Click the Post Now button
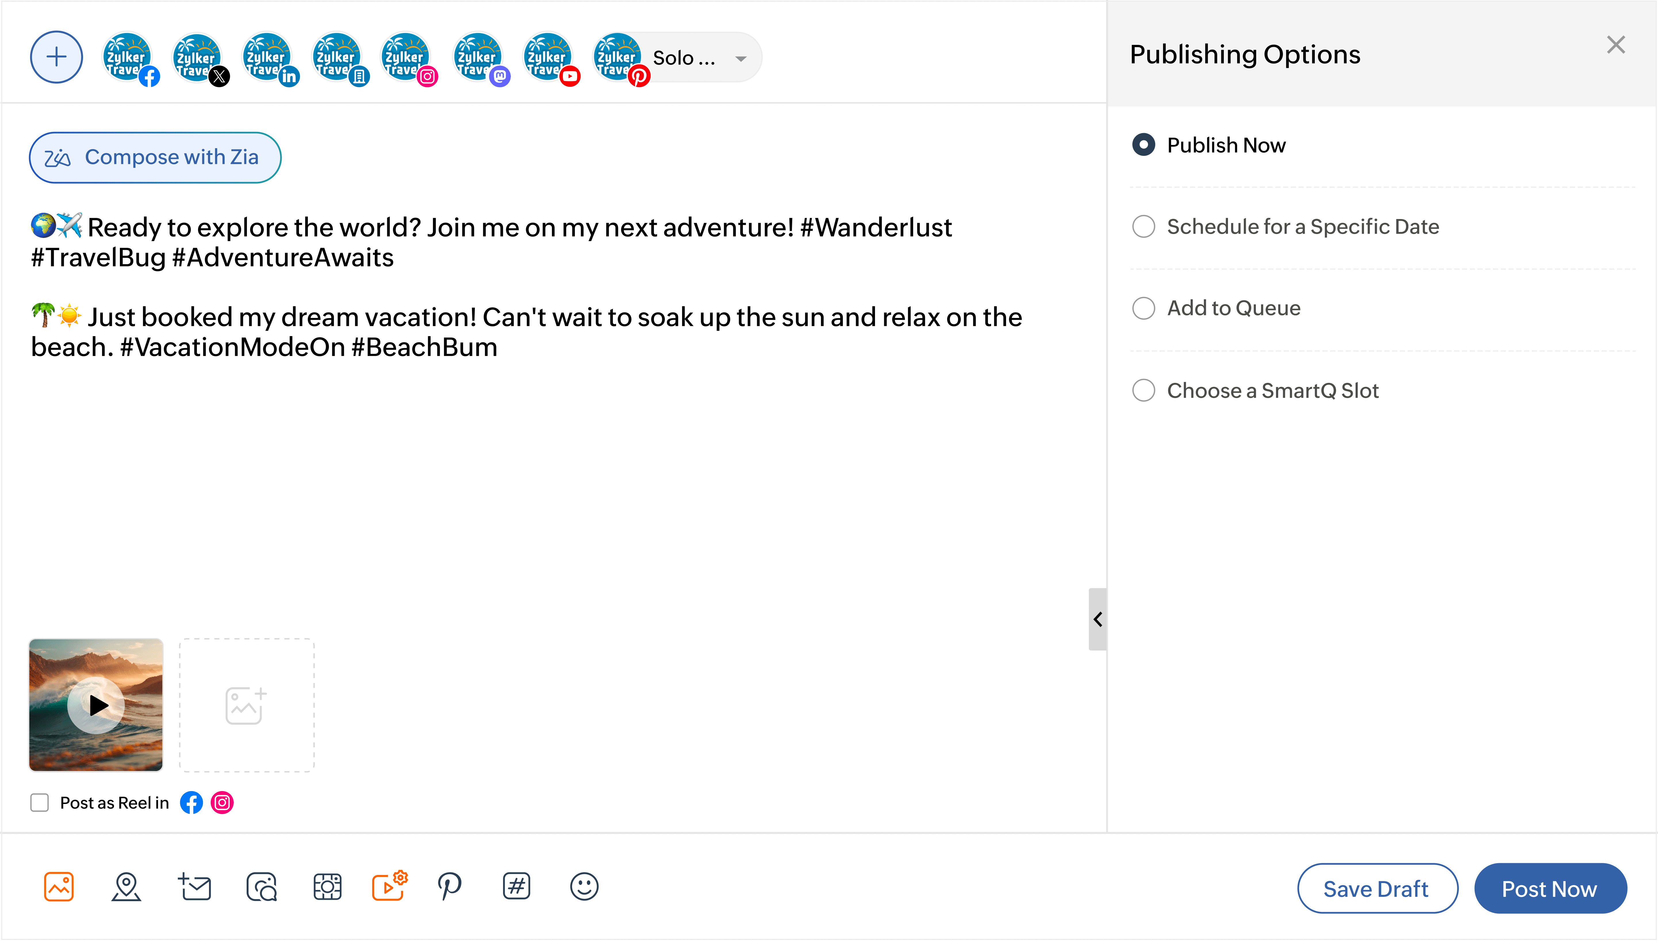The image size is (1658, 944). (x=1550, y=888)
